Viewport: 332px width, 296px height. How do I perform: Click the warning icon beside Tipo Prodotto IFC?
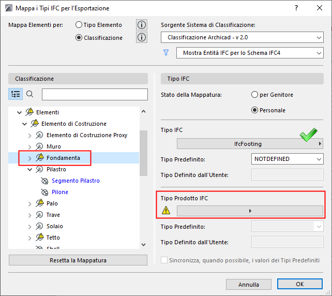click(166, 211)
